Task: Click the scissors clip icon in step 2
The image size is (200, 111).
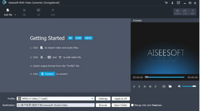Action: [x=42, y=57]
